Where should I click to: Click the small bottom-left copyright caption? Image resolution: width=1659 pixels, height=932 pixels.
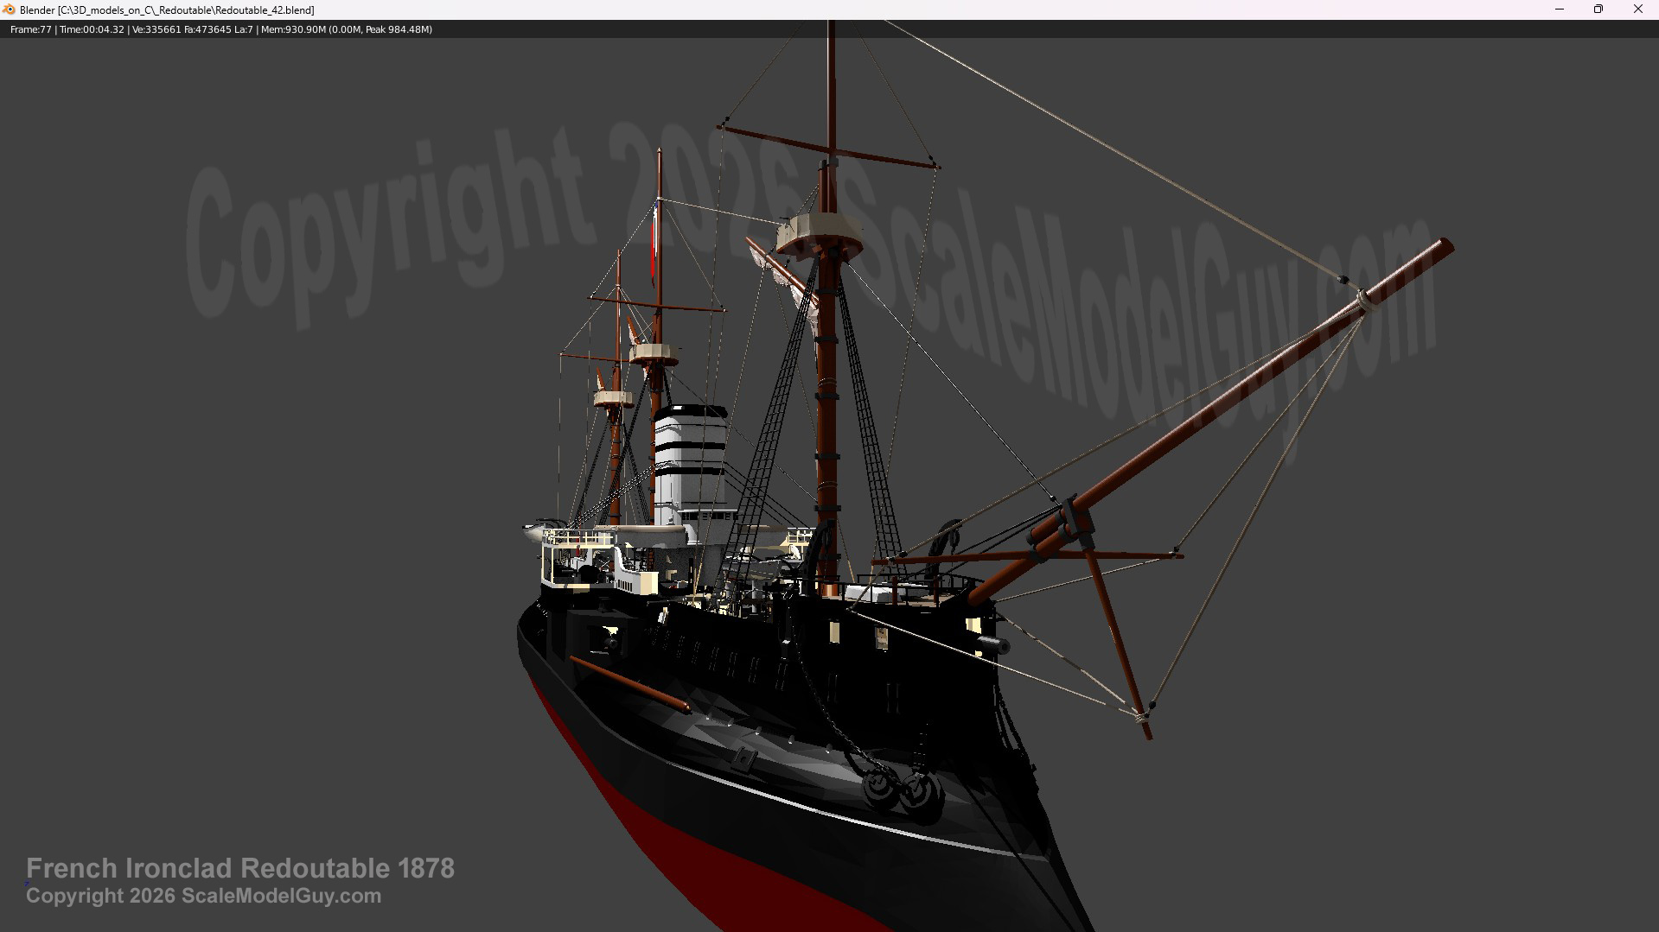pyautogui.click(x=203, y=896)
